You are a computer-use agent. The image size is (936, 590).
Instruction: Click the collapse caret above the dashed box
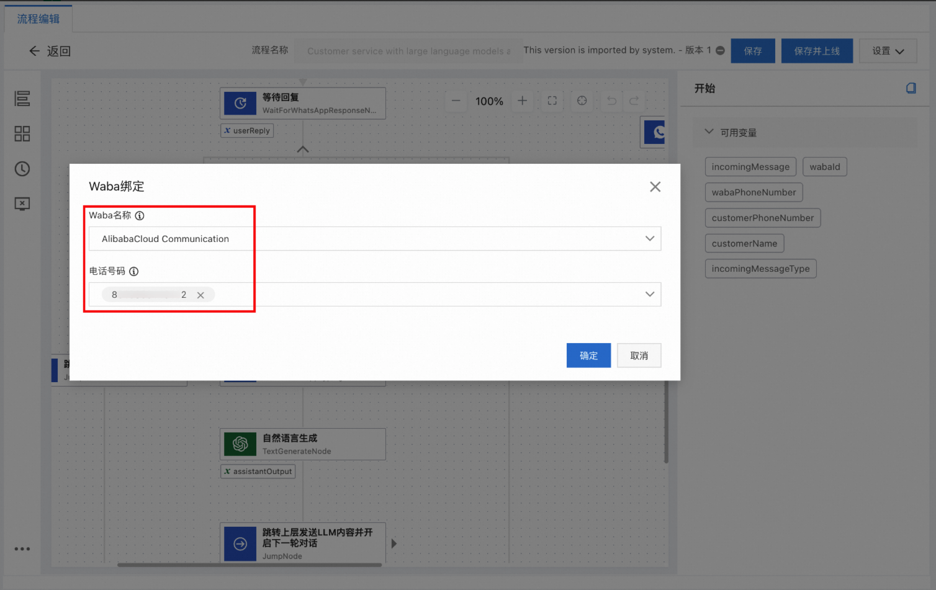[x=303, y=149]
